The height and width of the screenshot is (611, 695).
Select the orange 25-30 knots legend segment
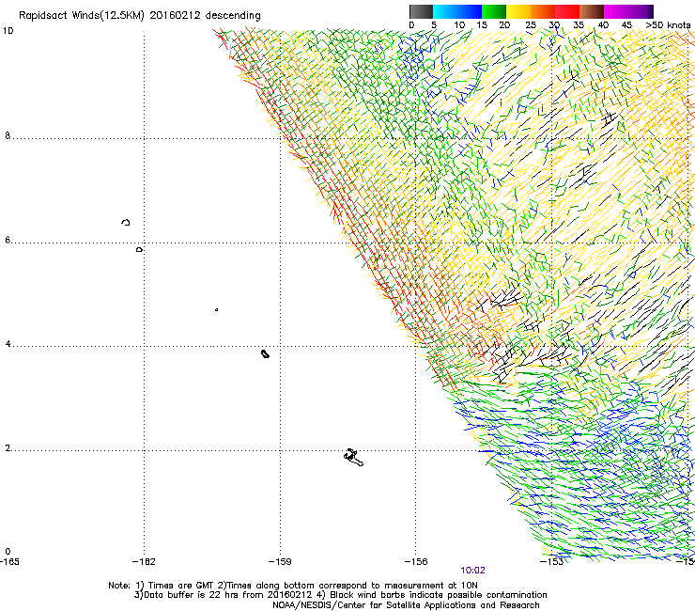[543, 11]
